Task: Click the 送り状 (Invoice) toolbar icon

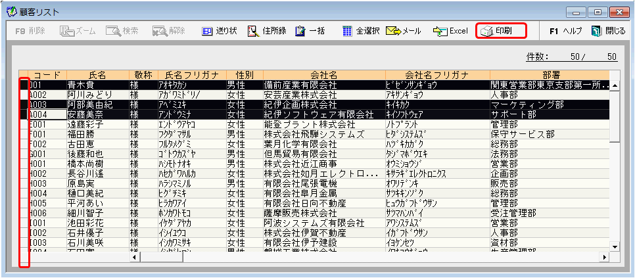Action: click(x=207, y=31)
